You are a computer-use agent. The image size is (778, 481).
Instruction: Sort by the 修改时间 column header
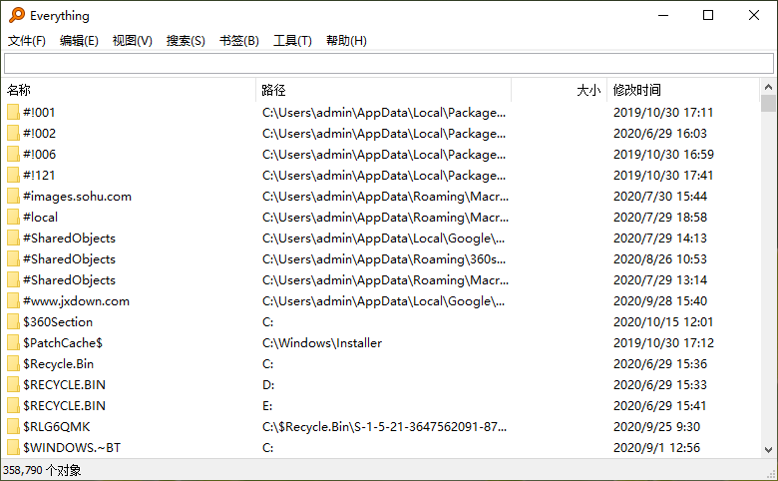click(x=683, y=90)
